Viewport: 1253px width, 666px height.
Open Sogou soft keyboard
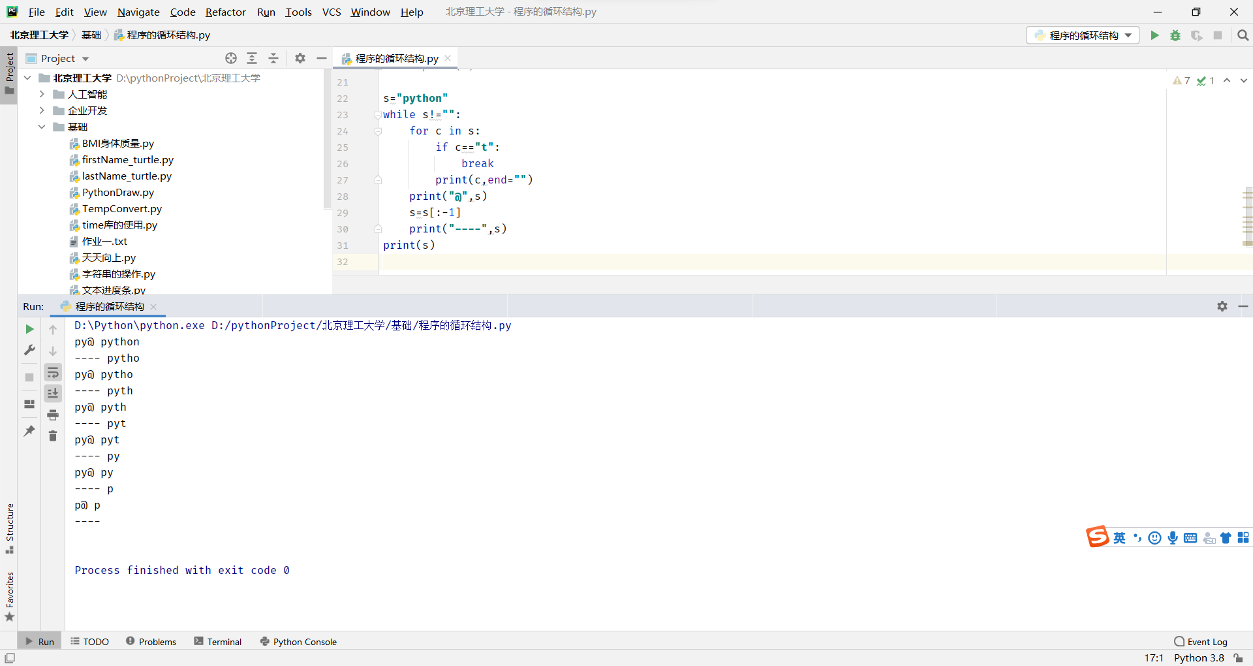tap(1190, 537)
